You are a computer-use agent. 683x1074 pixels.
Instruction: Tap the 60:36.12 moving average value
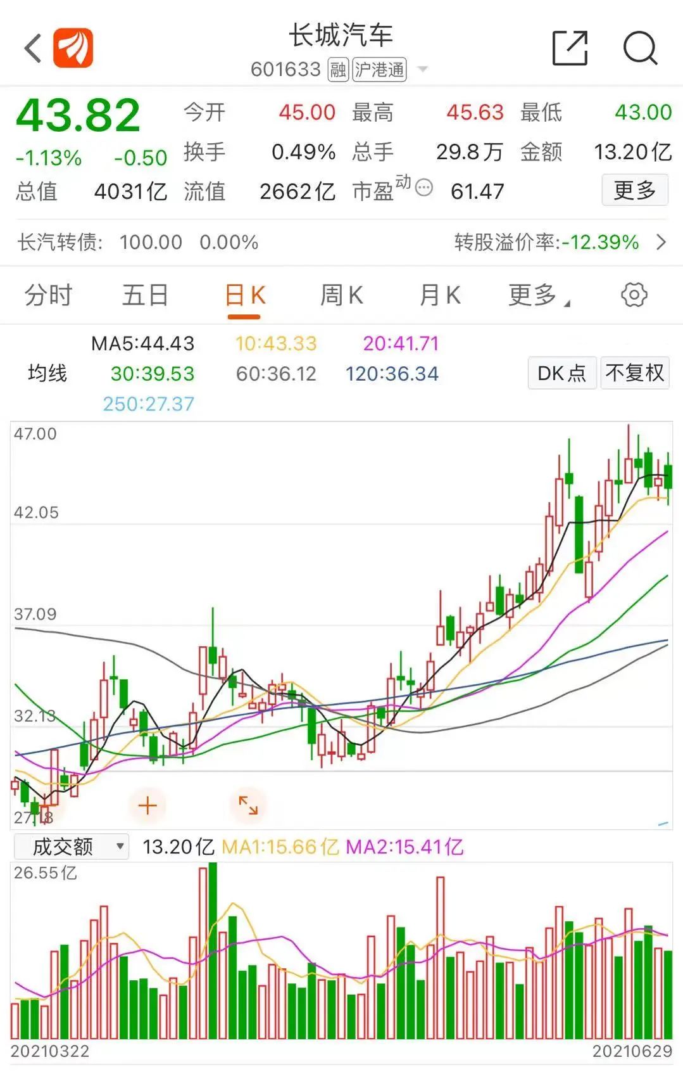point(276,374)
